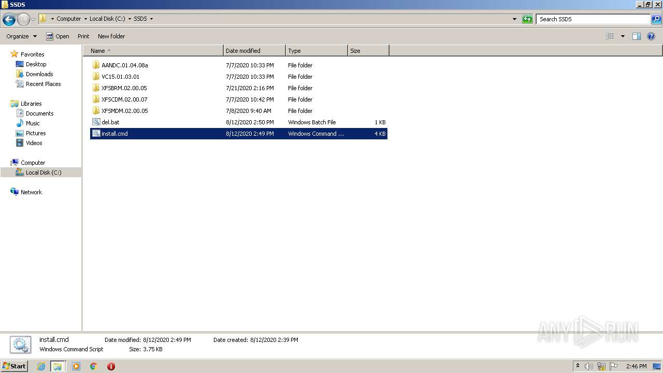Click the Print toolbar button
663x373 pixels.
(x=83, y=36)
